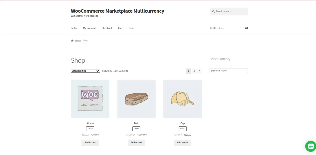Open the Seller menu item
316x155 pixels.
[74, 28]
